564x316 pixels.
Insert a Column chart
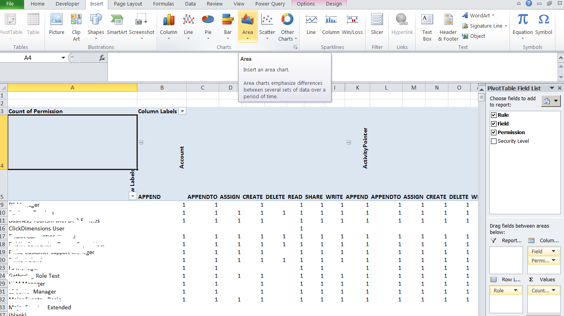pos(169,24)
